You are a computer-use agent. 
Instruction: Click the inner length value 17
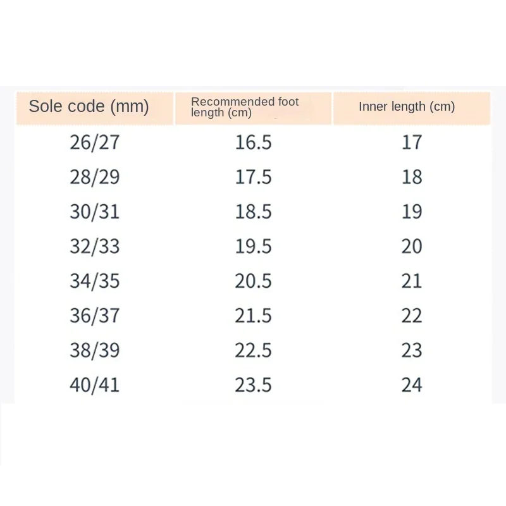pyautogui.click(x=412, y=142)
